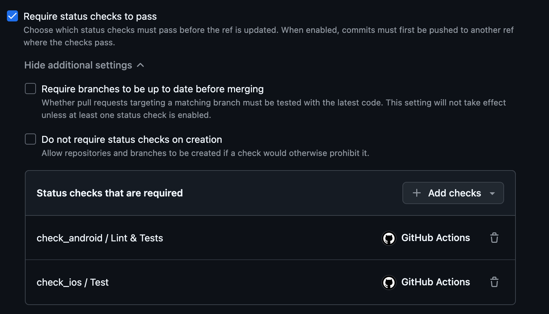This screenshot has height=314, width=549.
Task: Click the GitHub logo beside check_android
Action: click(x=389, y=238)
